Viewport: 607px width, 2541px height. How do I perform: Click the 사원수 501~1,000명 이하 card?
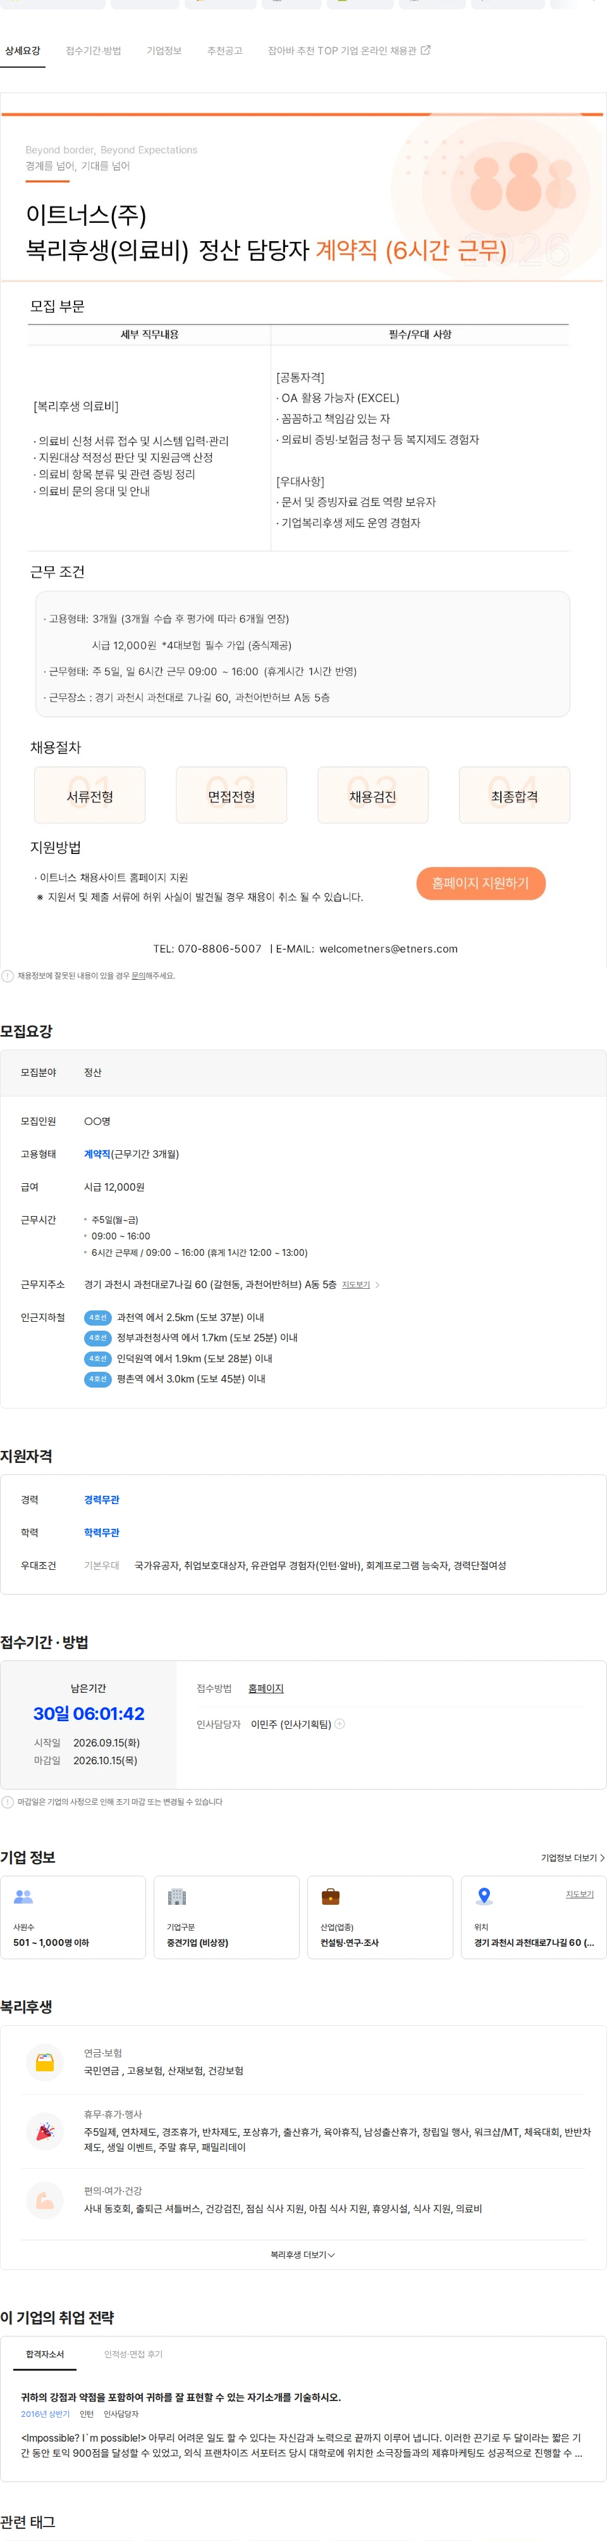(x=73, y=1917)
